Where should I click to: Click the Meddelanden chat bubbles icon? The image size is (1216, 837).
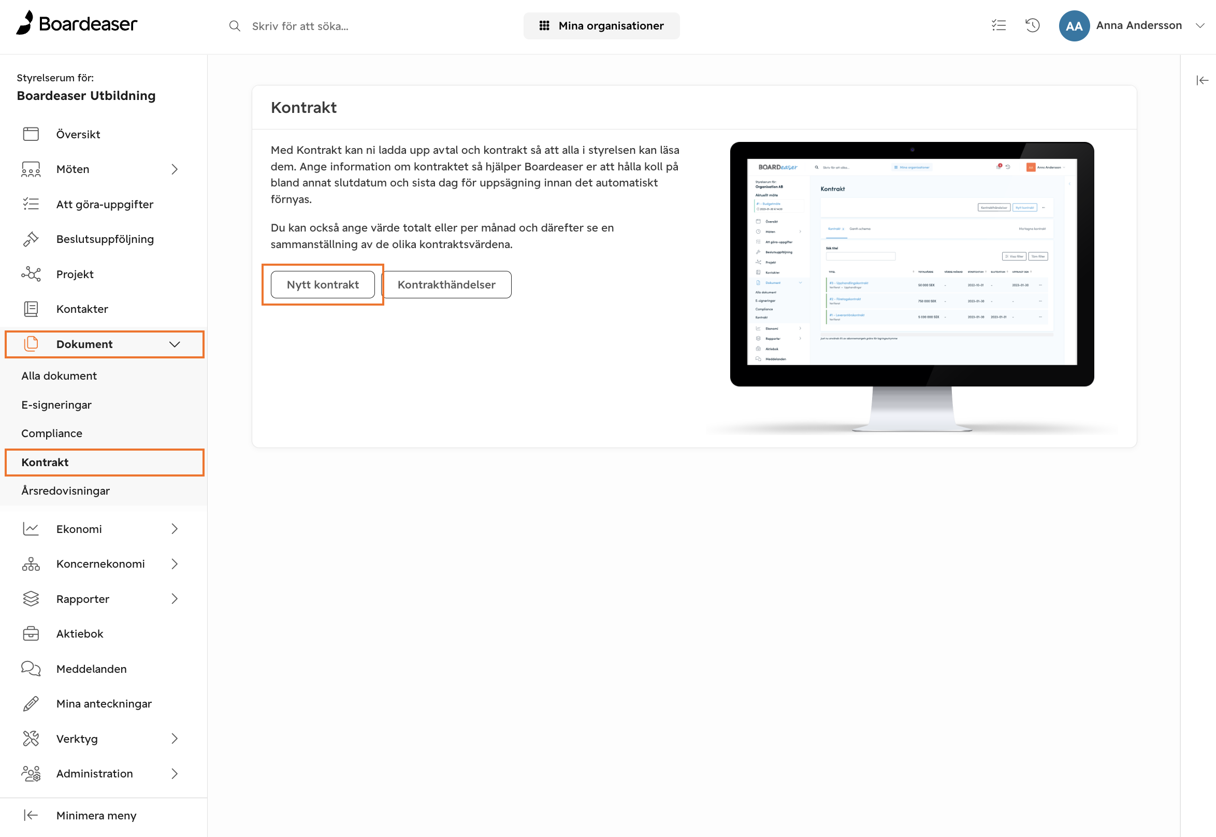point(31,669)
